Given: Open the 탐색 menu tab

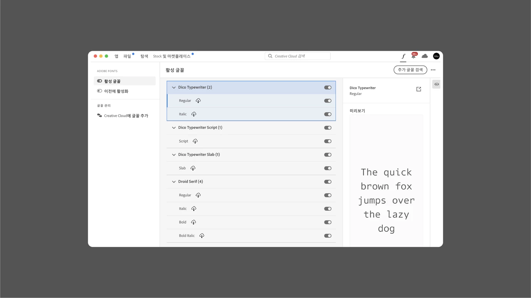Looking at the screenshot, I should tap(144, 56).
